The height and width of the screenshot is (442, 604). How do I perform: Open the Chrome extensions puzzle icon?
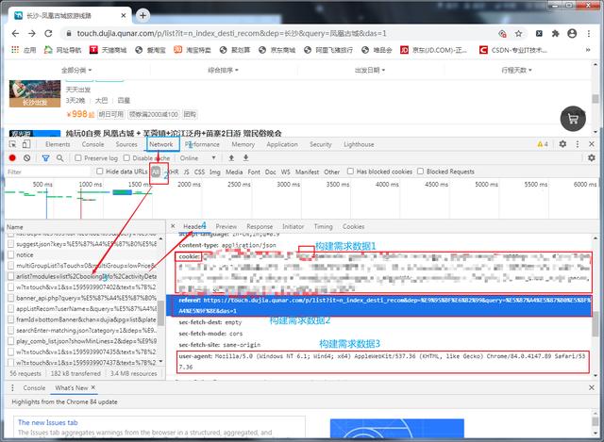[x=555, y=34]
